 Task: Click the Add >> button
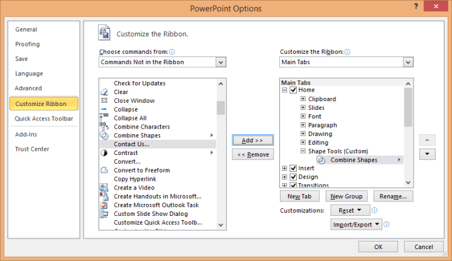[253, 141]
